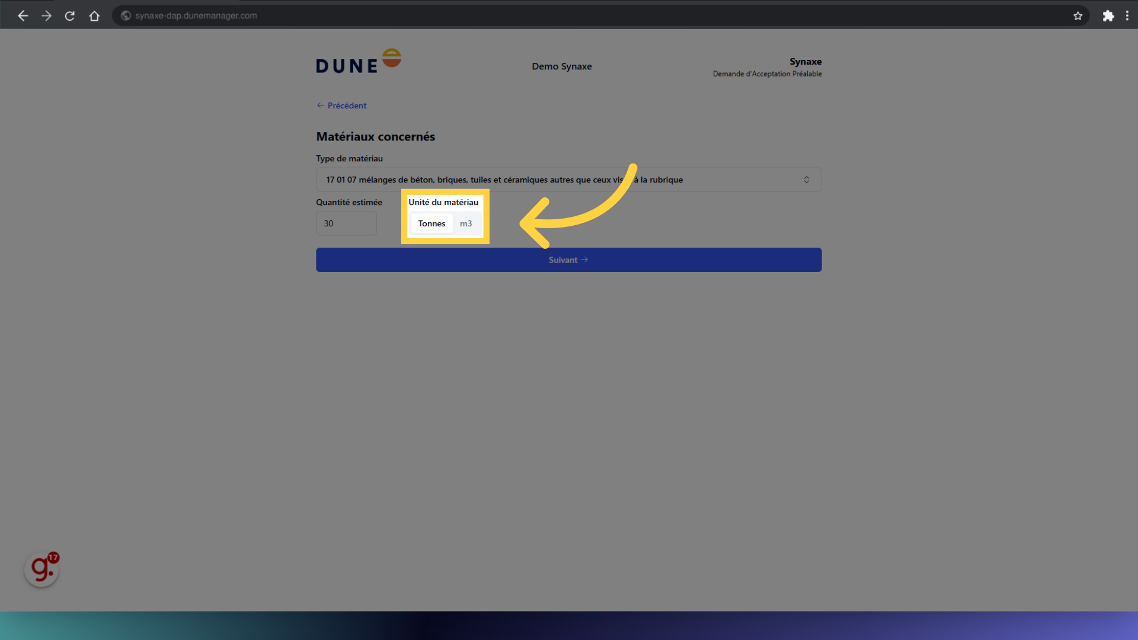
Task: Bookmark this page with star icon
Action: (1078, 16)
